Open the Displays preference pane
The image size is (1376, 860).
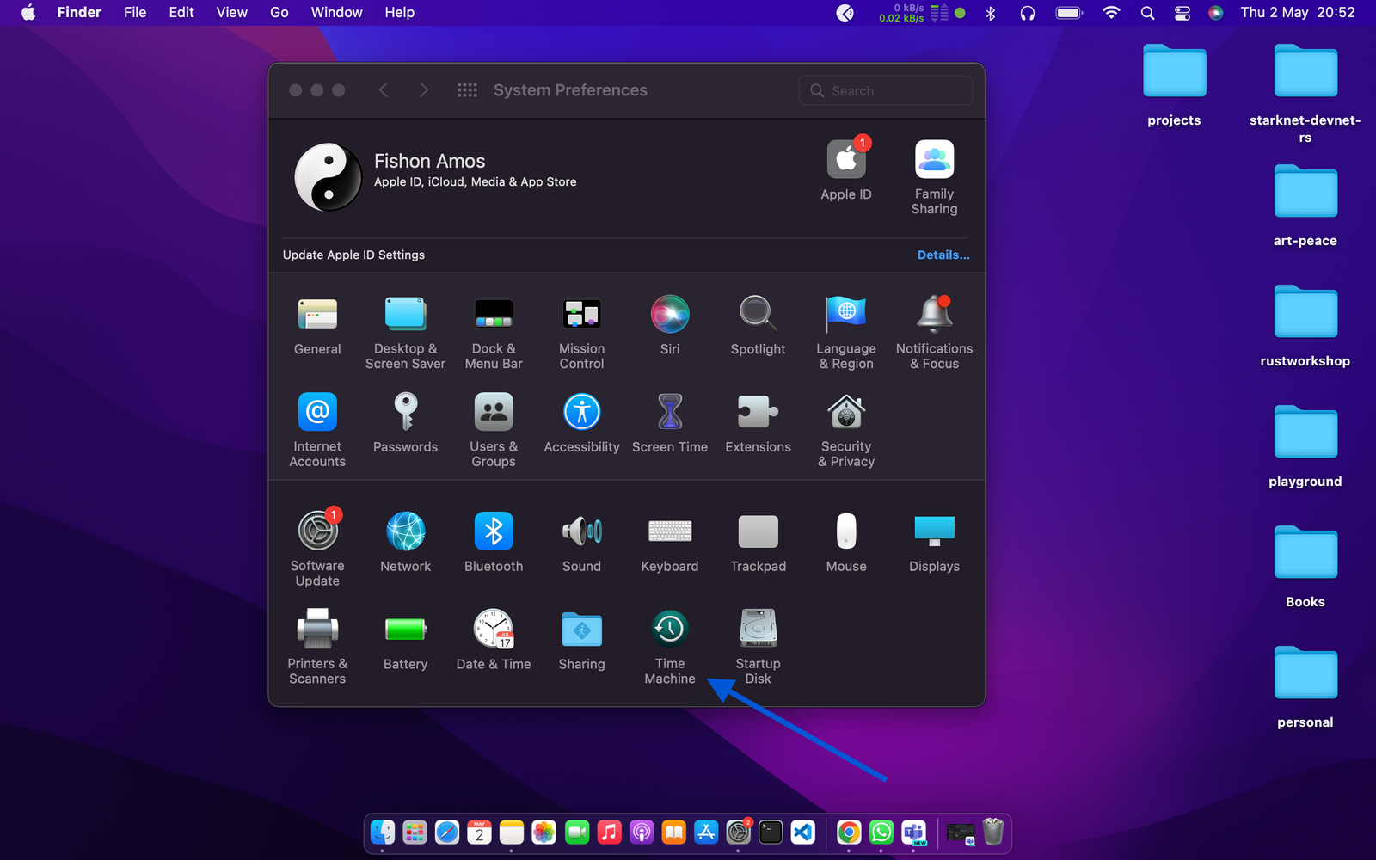pyautogui.click(x=934, y=532)
